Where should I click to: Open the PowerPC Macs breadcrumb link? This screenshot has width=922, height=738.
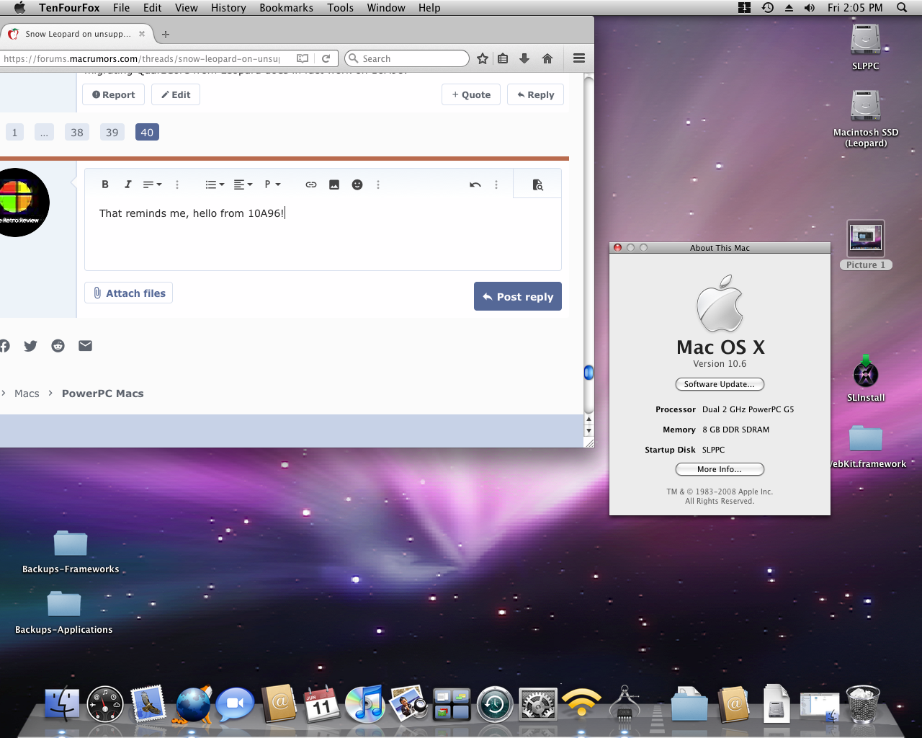103,394
